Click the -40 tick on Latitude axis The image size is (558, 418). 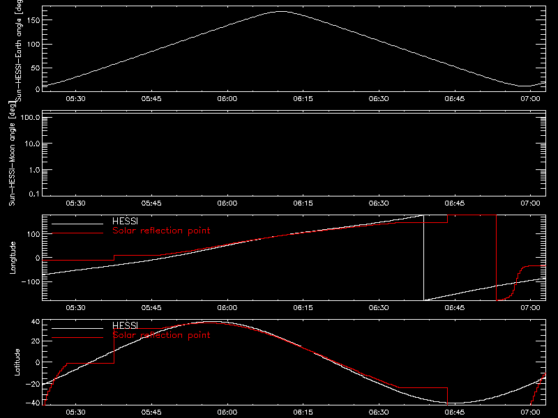33,403
